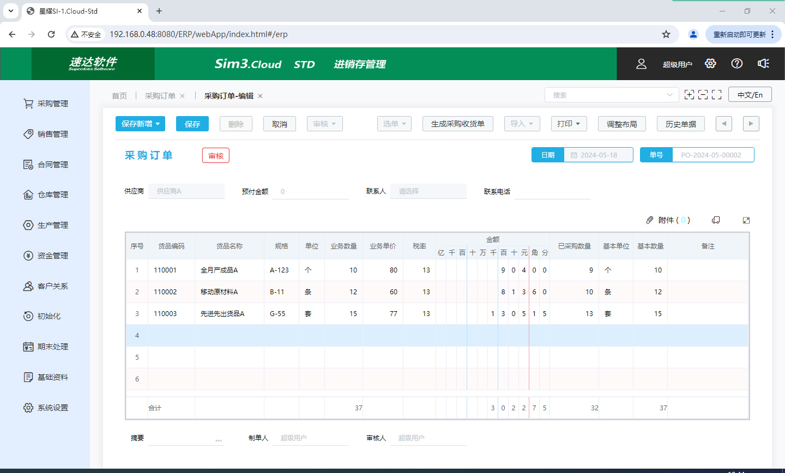Click the 生成采购收货单 button
Viewport: 785px width, 473px height.
point(457,124)
